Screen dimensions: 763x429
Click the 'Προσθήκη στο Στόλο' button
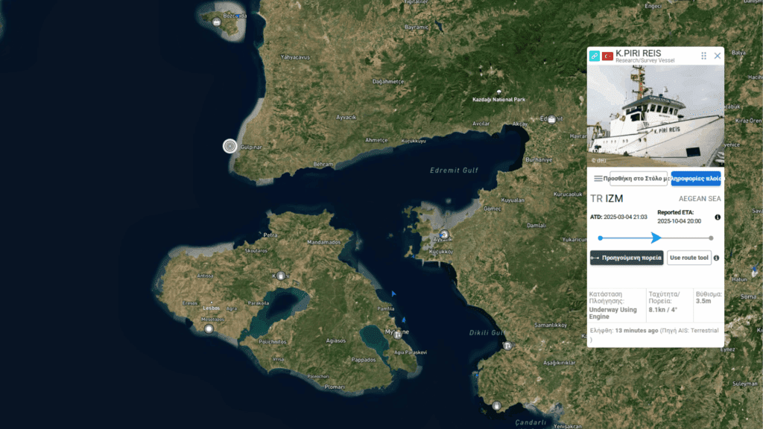(639, 178)
